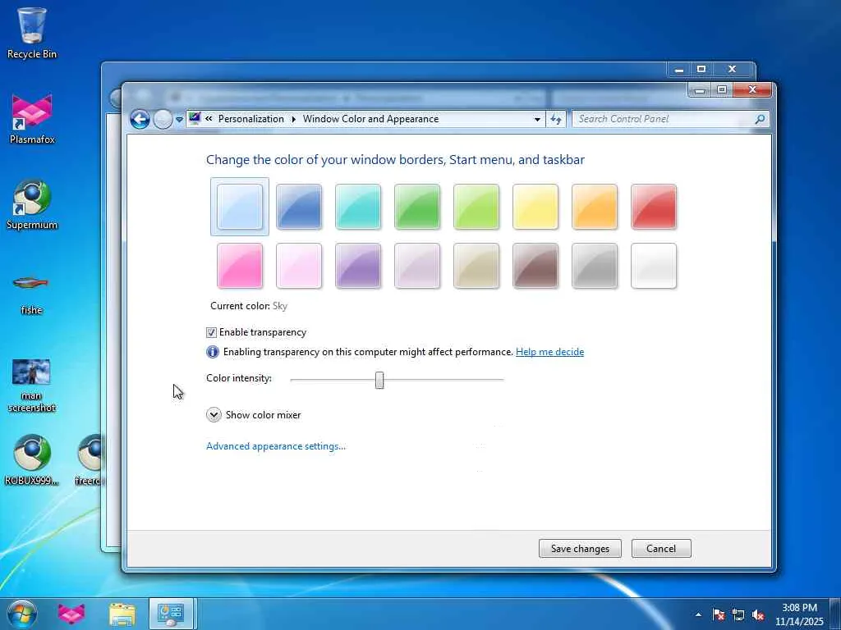Open arrow between Personalization and Window Color
The height and width of the screenshot is (630, 841).
coord(293,120)
